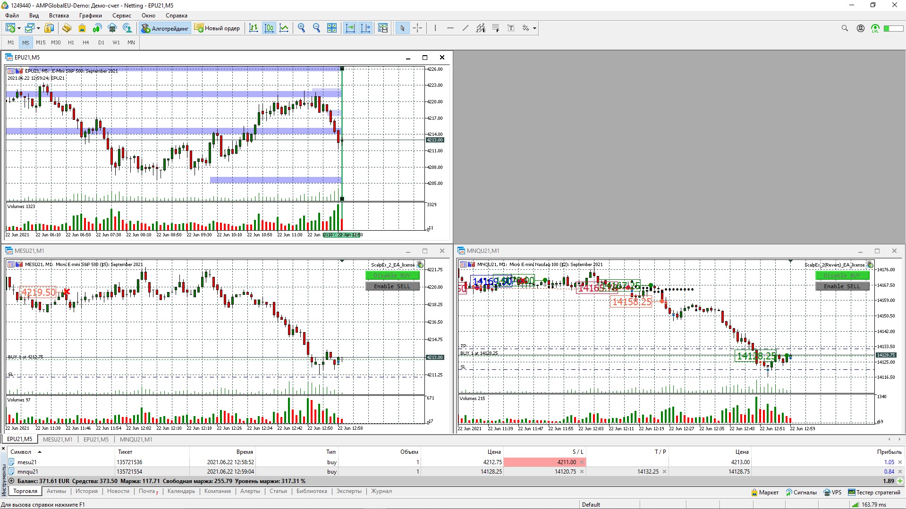Remove stop loss 4211.00 on mesu21 position
The height and width of the screenshot is (509, 906).
(x=582, y=462)
